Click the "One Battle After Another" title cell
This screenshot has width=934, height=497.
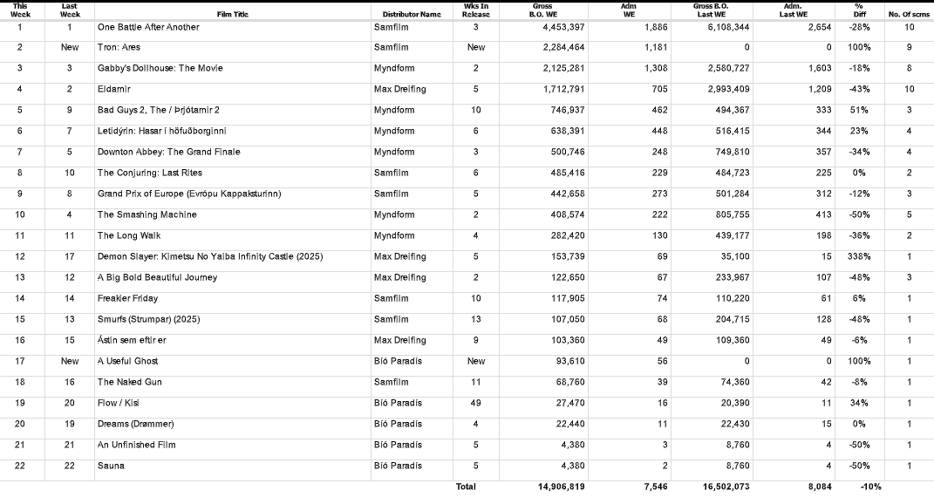[x=148, y=27]
